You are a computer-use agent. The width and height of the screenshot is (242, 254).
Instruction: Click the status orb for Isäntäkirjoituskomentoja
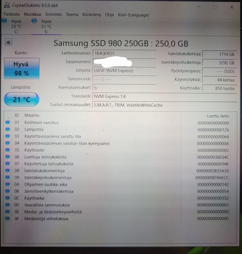click(x=8, y=177)
